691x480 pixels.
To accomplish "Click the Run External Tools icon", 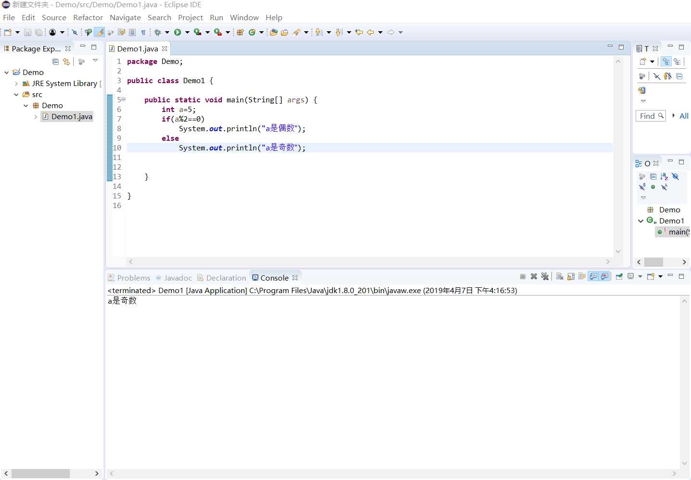I will coord(218,32).
